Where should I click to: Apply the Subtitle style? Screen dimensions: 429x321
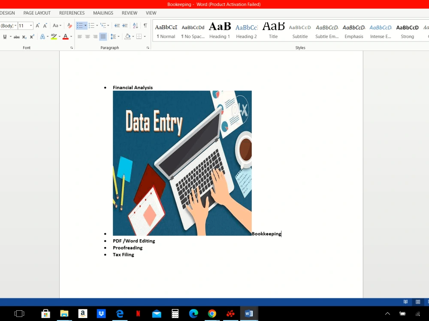[x=300, y=31]
